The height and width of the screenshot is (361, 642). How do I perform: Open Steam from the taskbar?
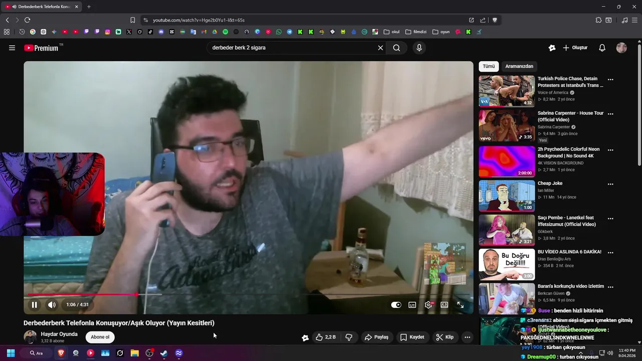164,353
